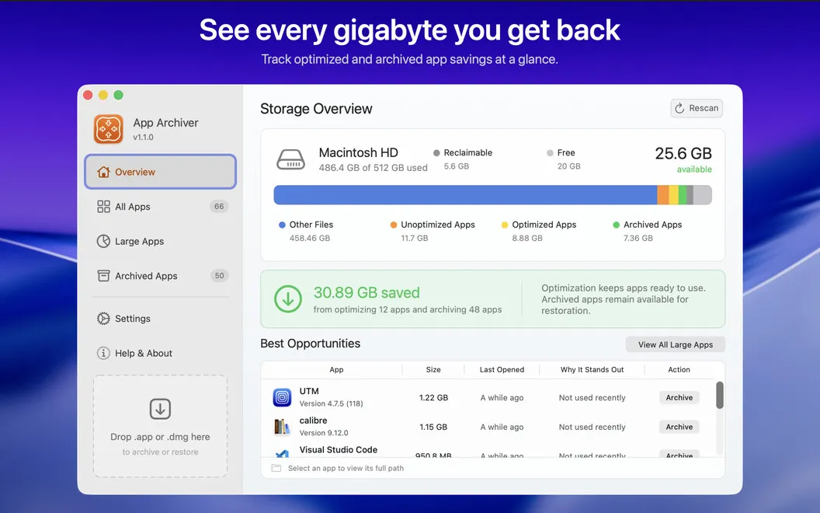Click the v1.1.0 version label
Image resolution: width=820 pixels, height=513 pixels.
tap(144, 137)
